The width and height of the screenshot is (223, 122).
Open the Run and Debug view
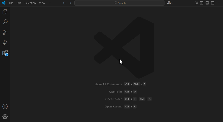click(5, 43)
